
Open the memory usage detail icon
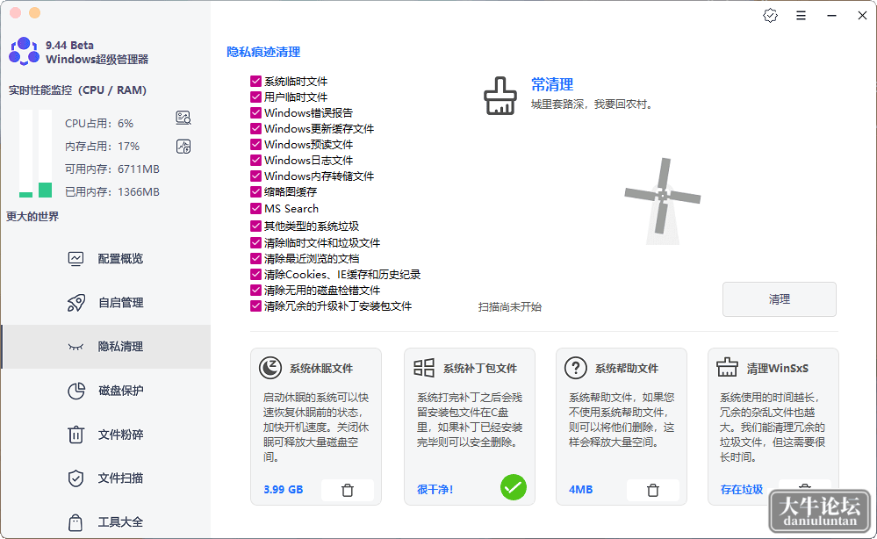[183, 147]
